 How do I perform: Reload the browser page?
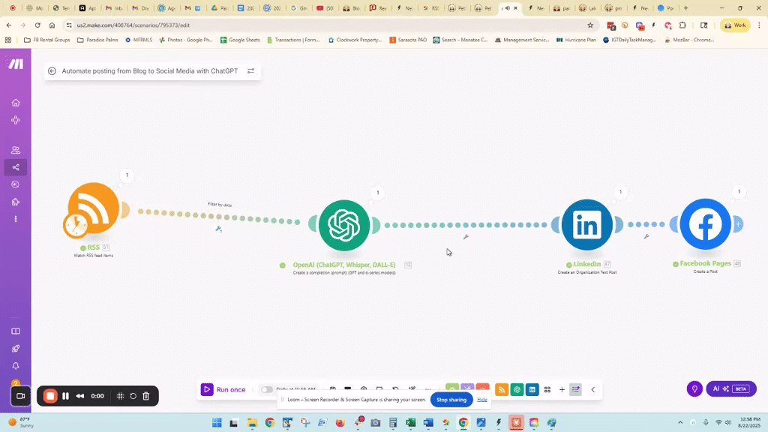37,25
